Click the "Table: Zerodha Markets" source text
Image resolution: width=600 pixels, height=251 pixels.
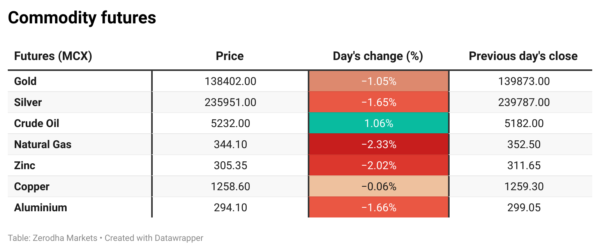(53, 238)
